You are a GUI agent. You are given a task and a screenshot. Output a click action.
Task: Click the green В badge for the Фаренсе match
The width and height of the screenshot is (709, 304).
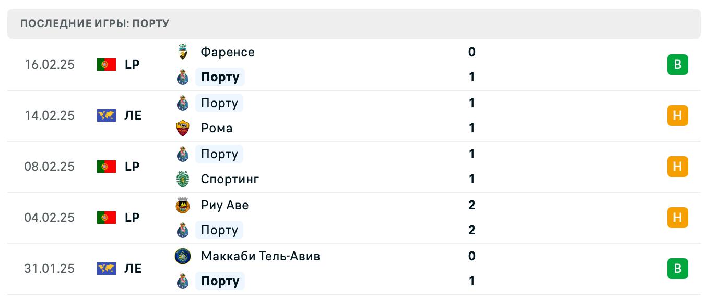pos(678,65)
